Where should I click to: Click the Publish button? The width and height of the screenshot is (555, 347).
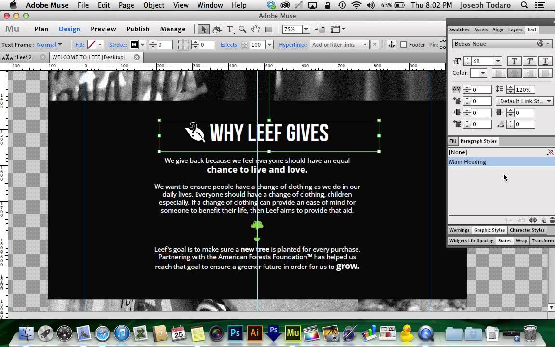pos(138,29)
